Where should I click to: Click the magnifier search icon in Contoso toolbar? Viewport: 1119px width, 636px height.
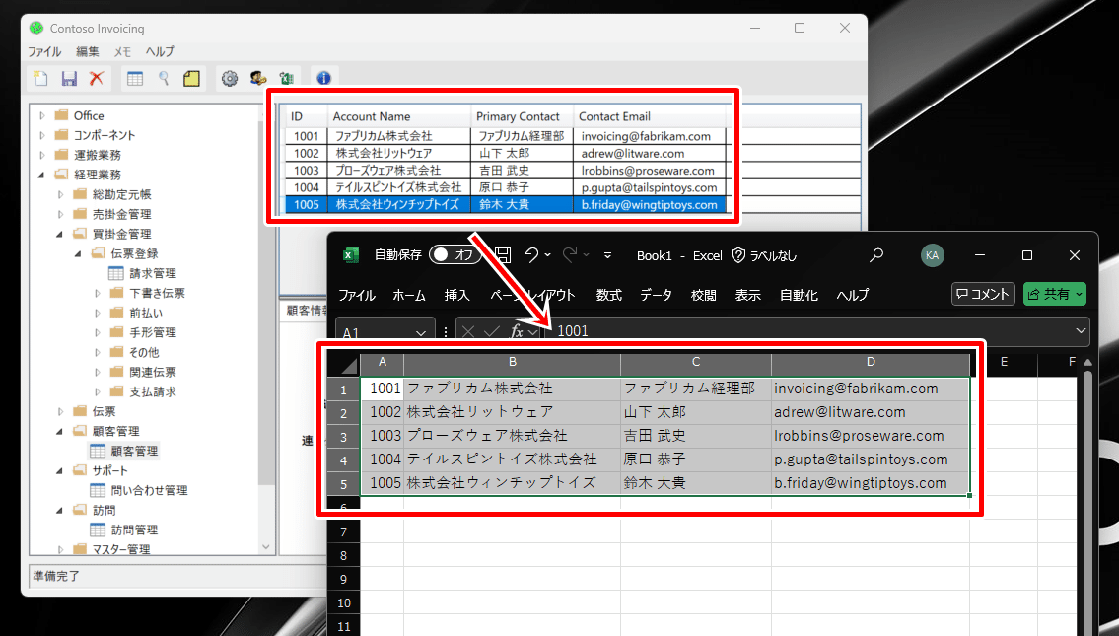pos(164,79)
